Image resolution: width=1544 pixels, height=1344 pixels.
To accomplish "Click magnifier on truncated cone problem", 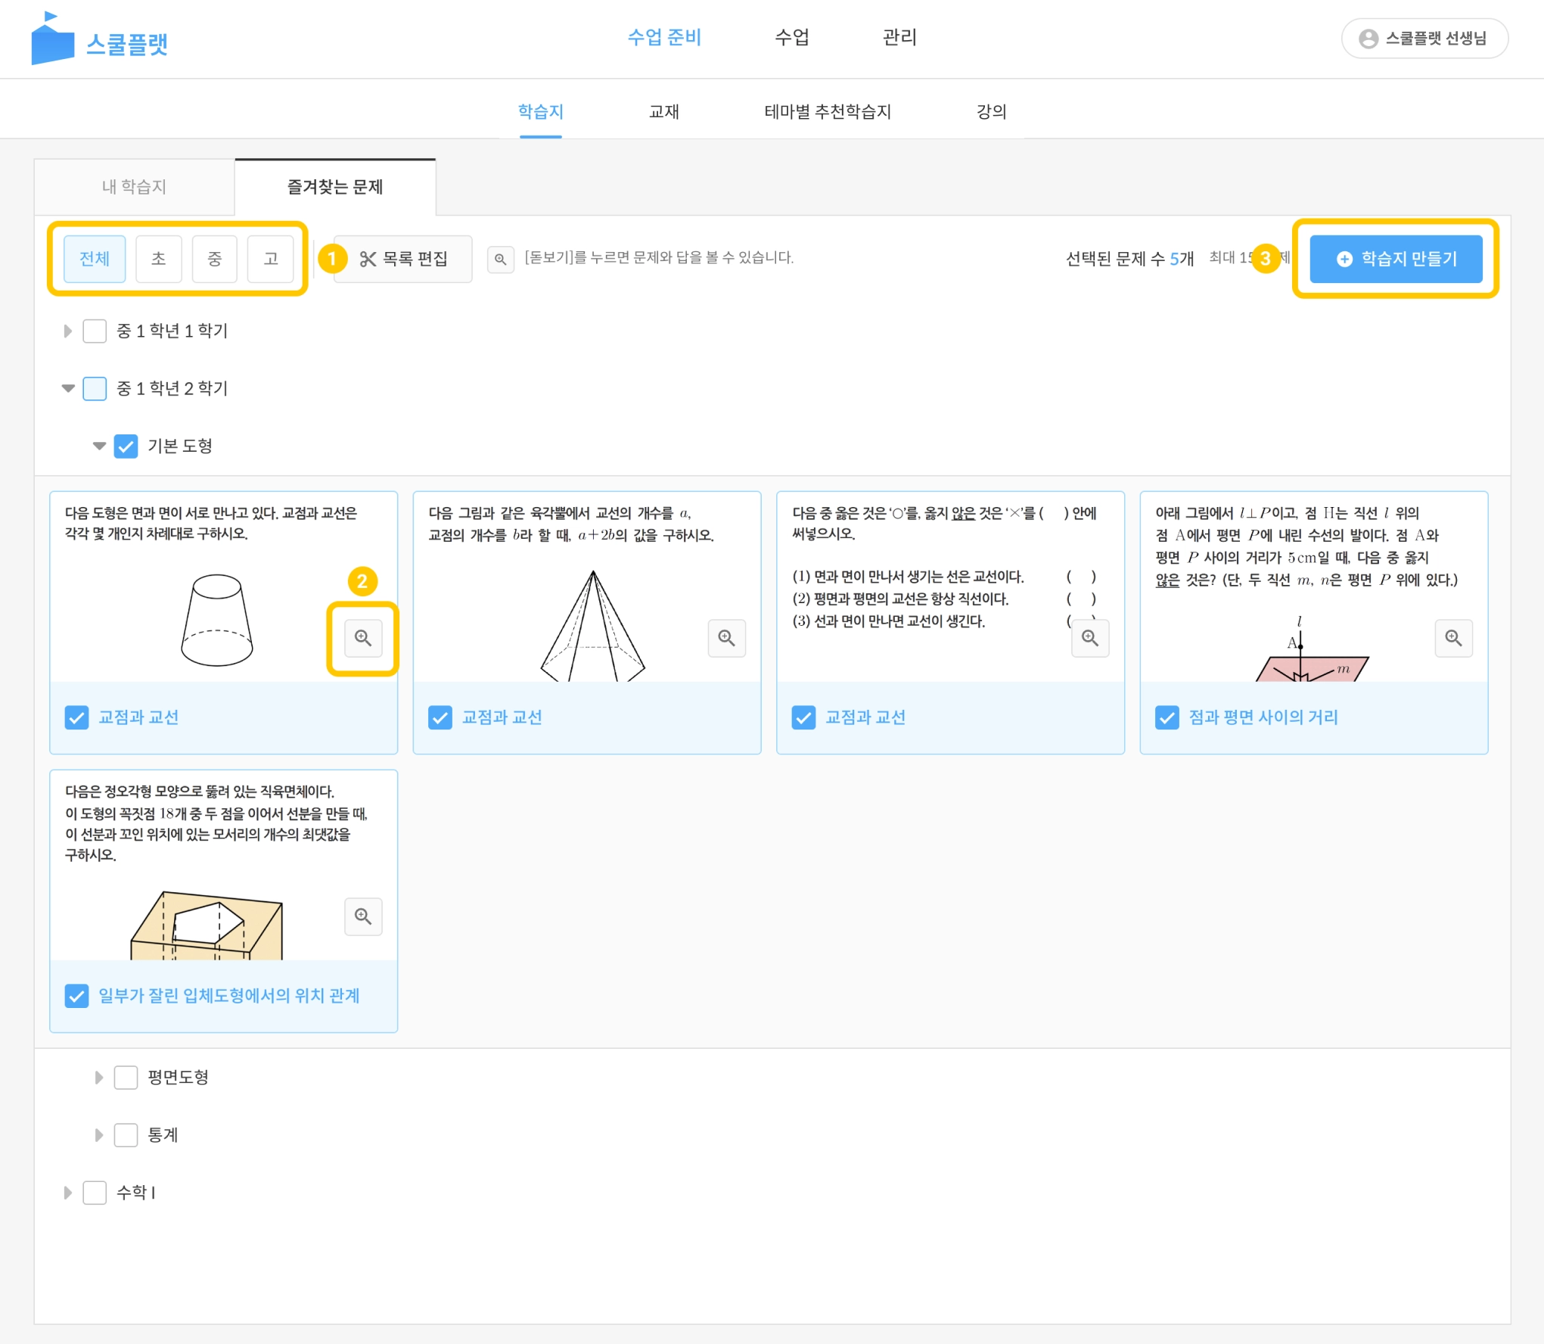I will click(x=363, y=638).
